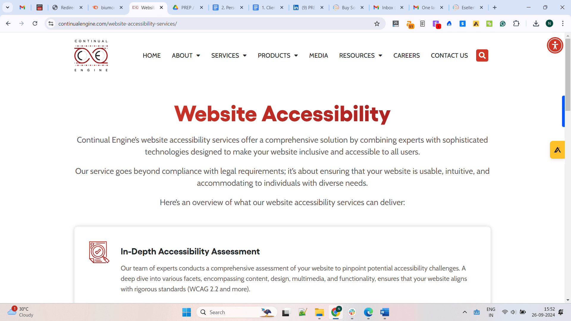Image resolution: width=571 pixels, height=321 pixels.
Task: View site information icon in address bar
Action: click(x=51, y=23)
